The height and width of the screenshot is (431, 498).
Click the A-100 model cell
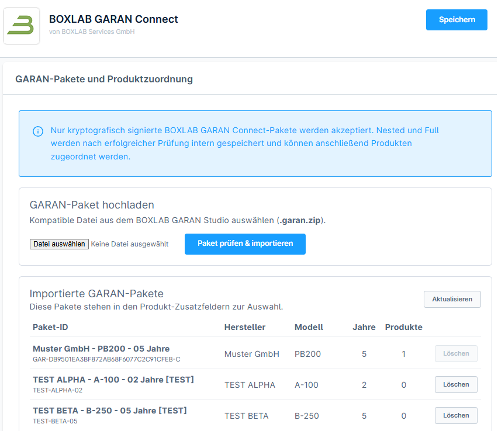[x=306, y=385]
